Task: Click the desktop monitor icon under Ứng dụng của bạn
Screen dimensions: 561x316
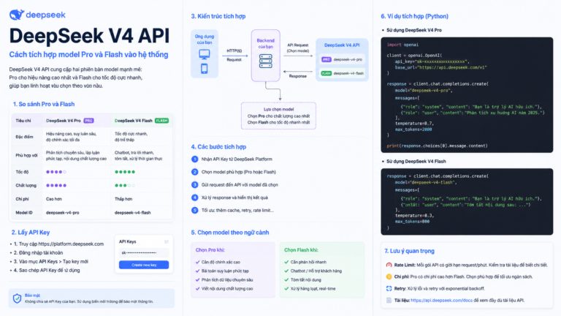Action: 205,54
